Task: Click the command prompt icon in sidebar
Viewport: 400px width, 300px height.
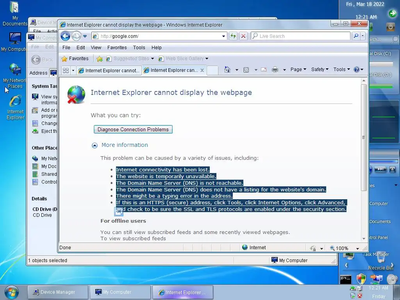Action: pos(346,279)
